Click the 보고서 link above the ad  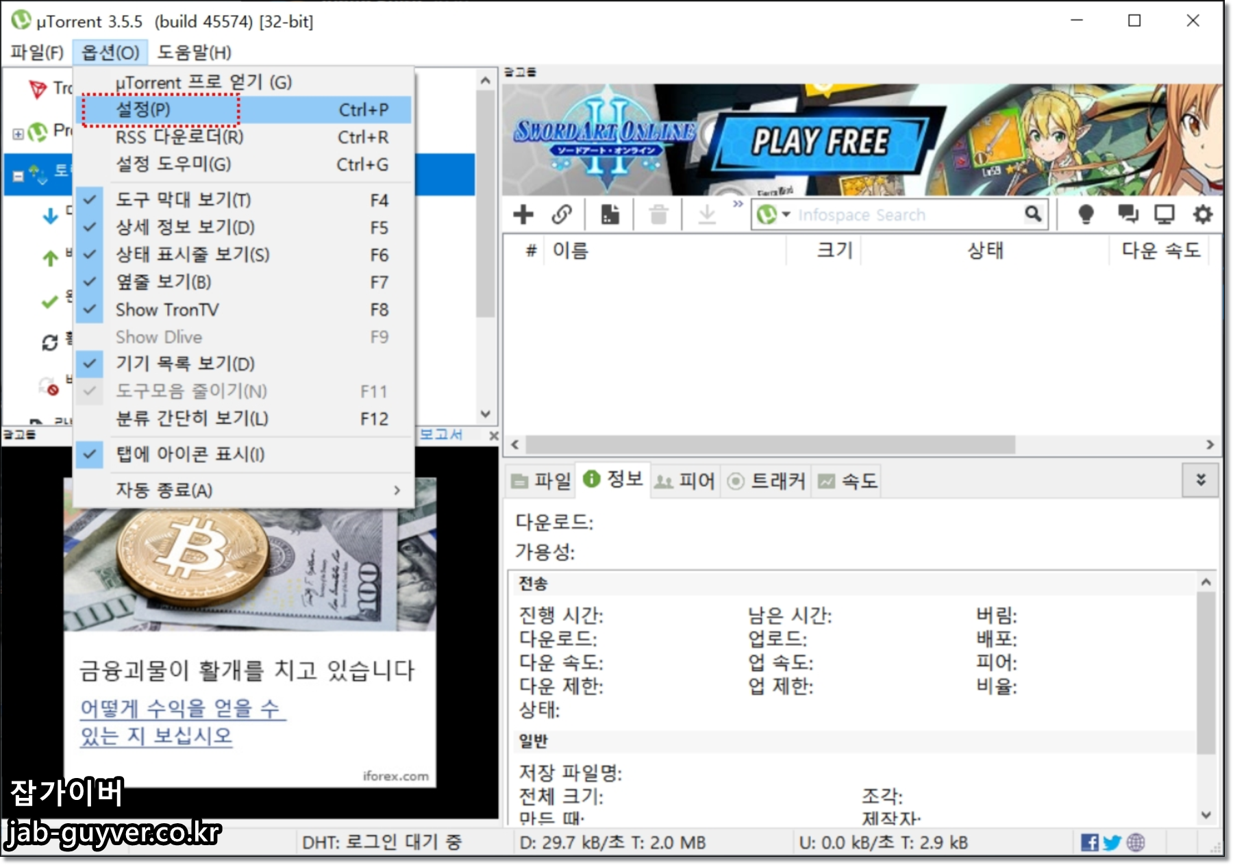pos(440,434)
